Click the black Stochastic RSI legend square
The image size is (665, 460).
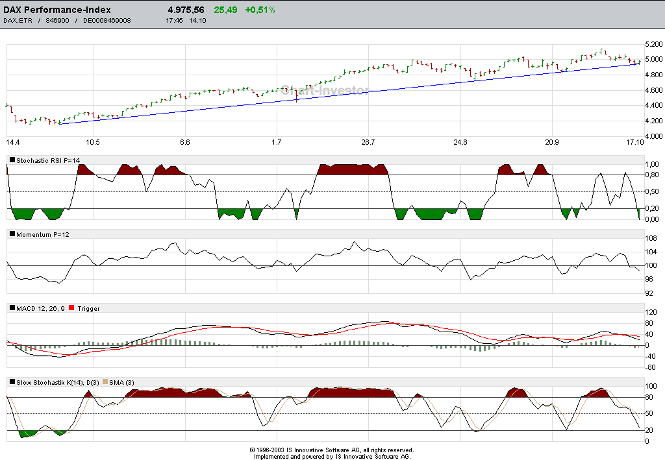point(12,160)
